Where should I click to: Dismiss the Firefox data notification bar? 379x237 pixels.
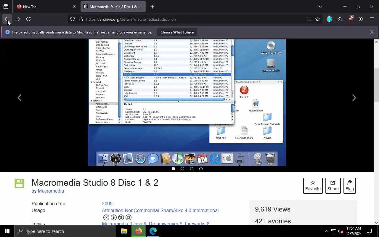[x=371, y=32]
